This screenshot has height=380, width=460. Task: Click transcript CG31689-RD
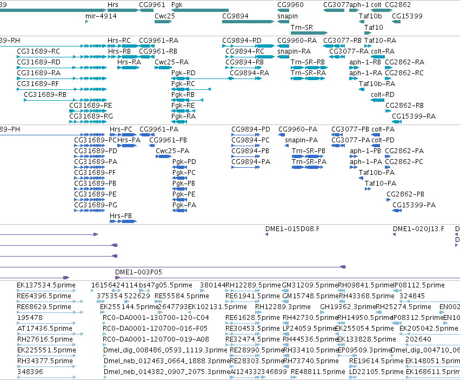[39, 62]
